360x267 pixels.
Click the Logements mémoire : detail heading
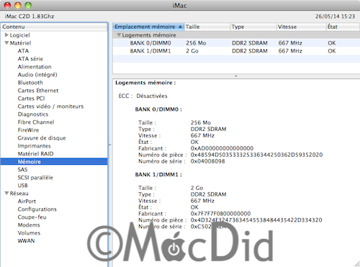pos(145,83)
